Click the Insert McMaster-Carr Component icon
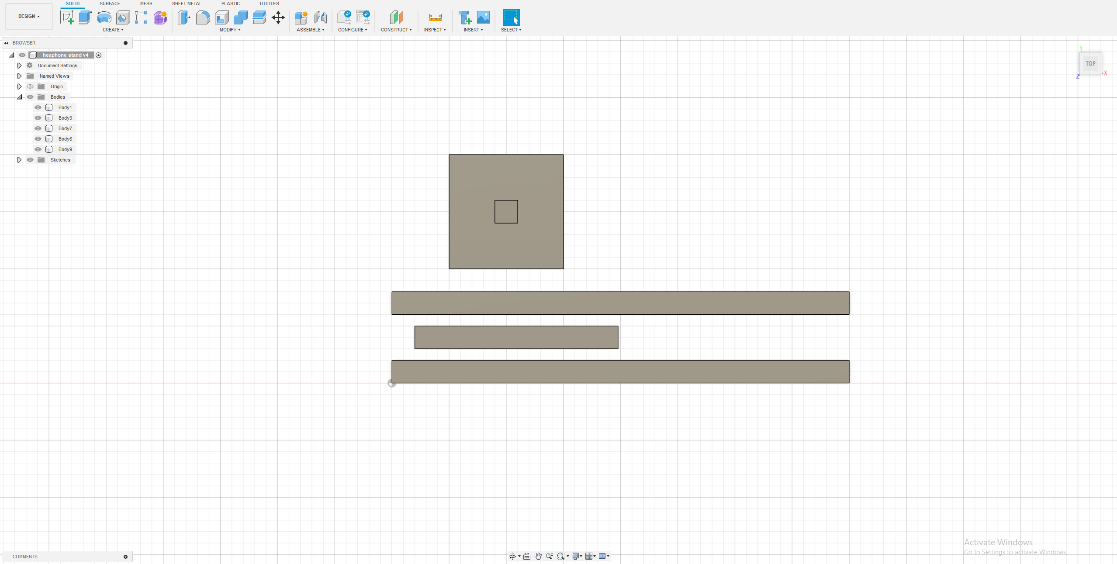This screenshot has width=1117, height=564. pos(465,17)
